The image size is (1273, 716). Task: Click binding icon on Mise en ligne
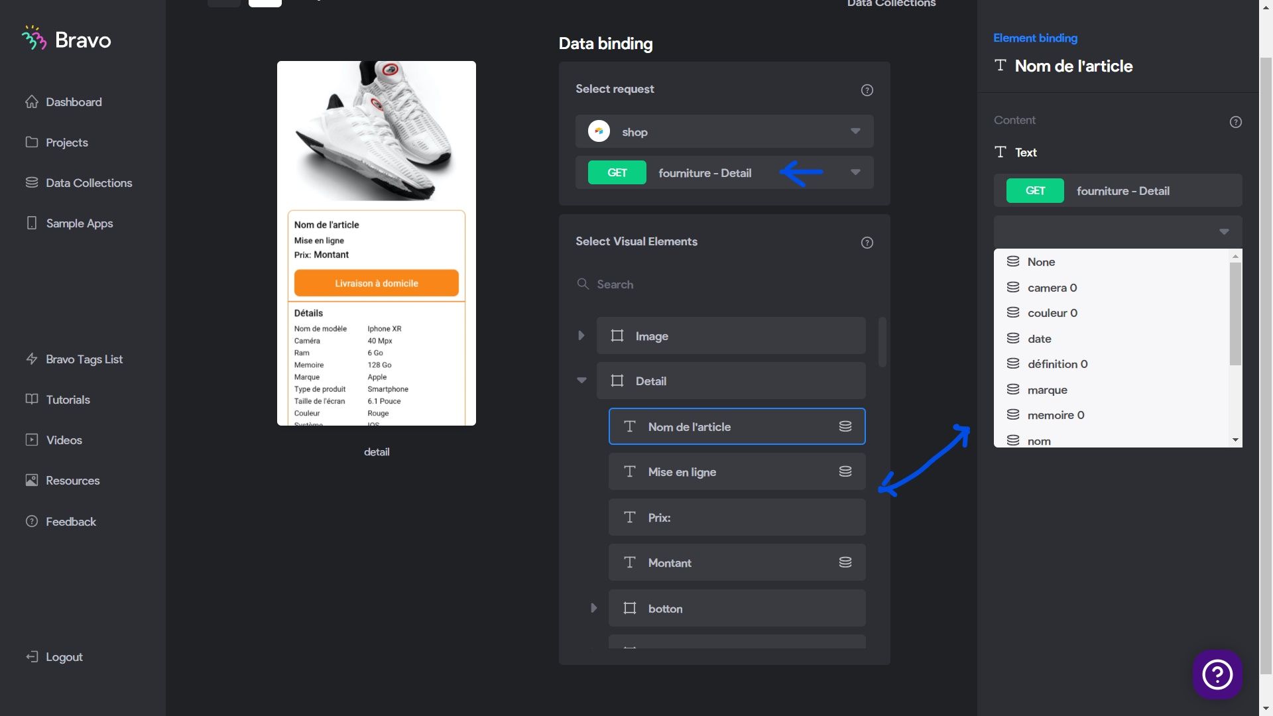pos(845,471)
